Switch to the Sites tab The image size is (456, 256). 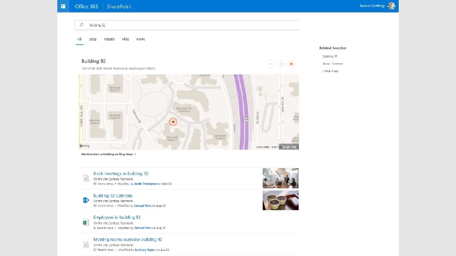point(93,39)
